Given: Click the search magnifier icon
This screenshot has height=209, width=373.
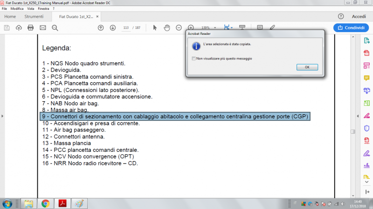Looking at the screenshot, I should click(55, 28).
